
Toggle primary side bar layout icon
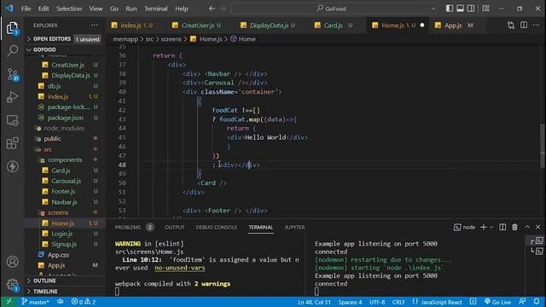450,9
